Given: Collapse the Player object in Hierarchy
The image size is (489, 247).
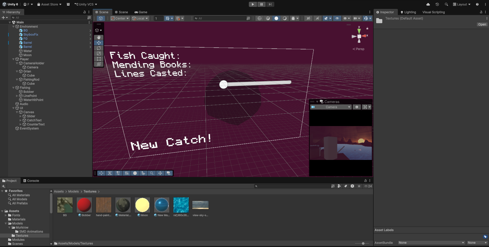Looking at the screenshot, I should point(13,59).
